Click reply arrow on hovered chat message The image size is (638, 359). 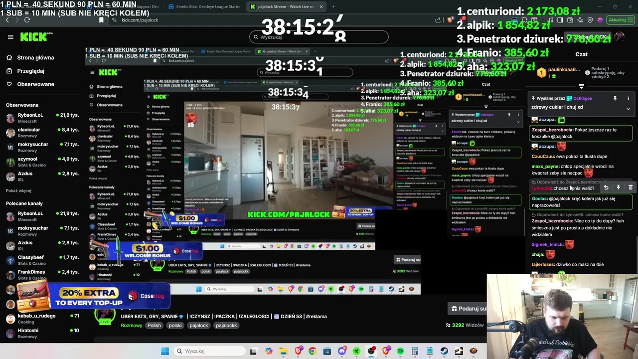[x=606, y=187]
